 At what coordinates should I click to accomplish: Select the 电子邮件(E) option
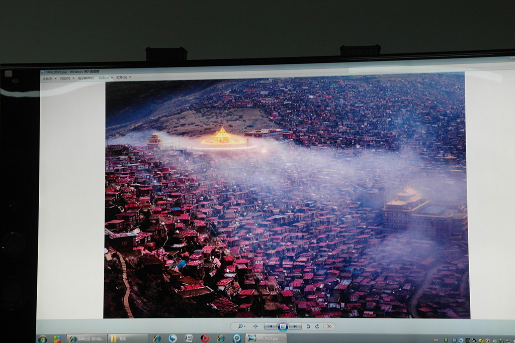85,78
